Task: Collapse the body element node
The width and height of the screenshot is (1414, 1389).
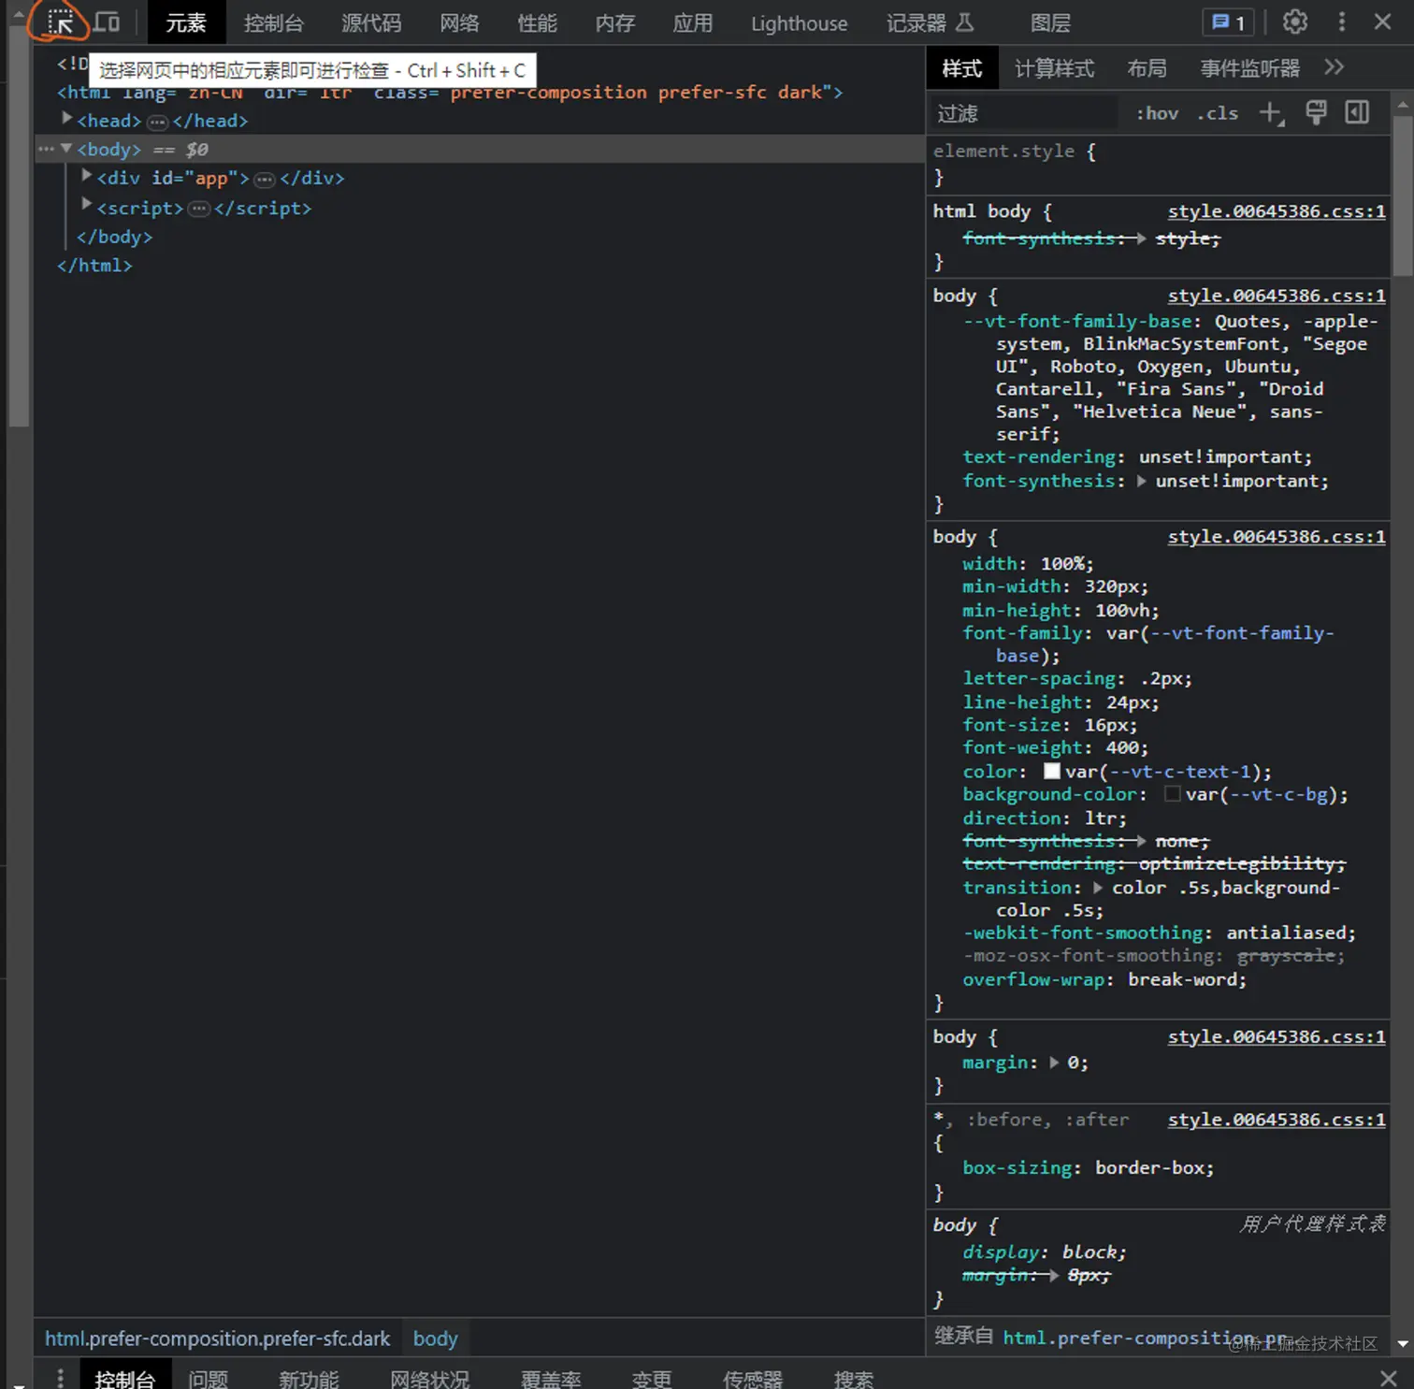Action: click(x=66, y=148)
